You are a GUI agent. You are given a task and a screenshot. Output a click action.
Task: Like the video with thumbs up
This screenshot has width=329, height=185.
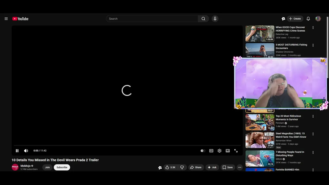click(170, 167)
